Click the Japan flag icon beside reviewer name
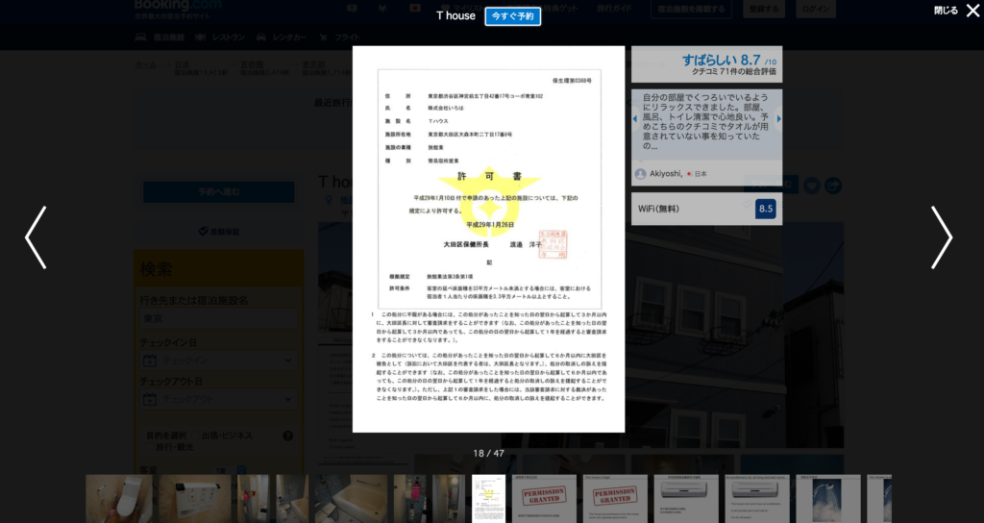Viewport: 984px width, 523px height. (x=689, y=174)
